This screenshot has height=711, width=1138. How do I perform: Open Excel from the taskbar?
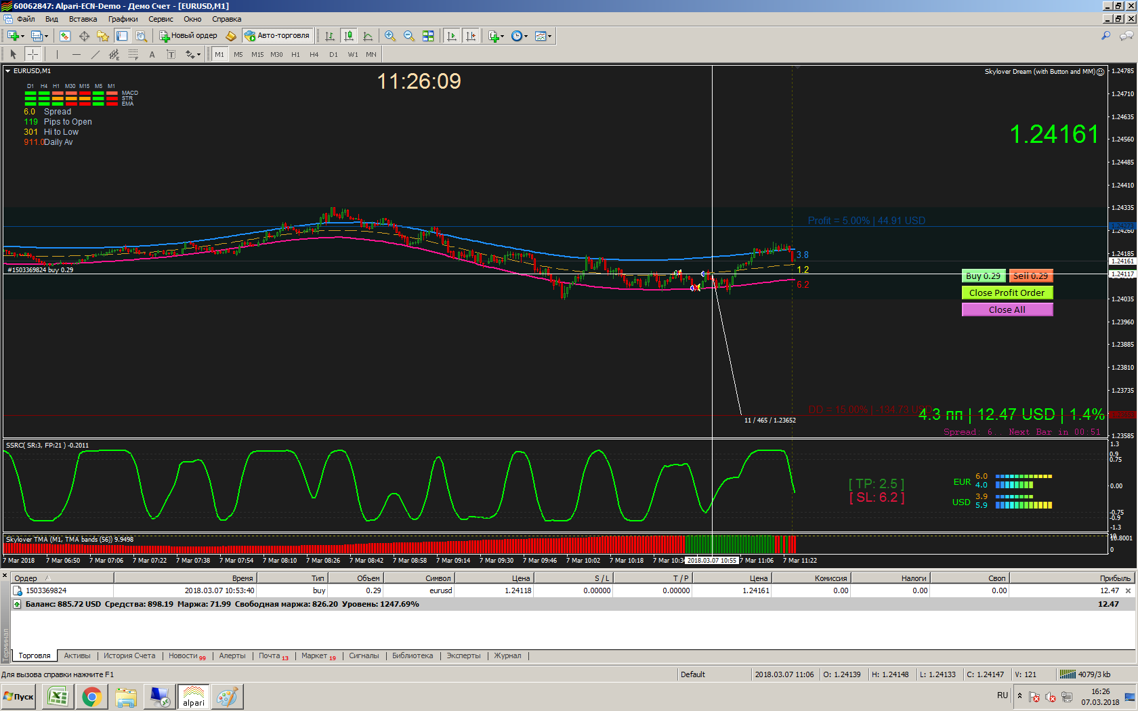pos(58,697)
